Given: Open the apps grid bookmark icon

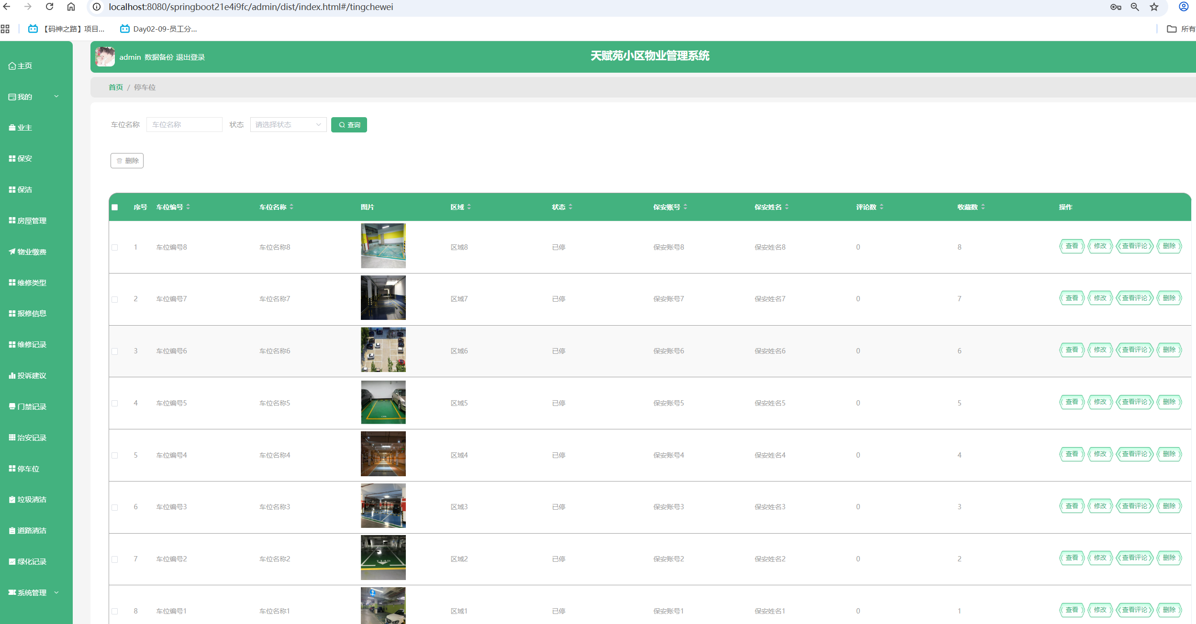Looking at the screenshot, I should pos(5,29).
